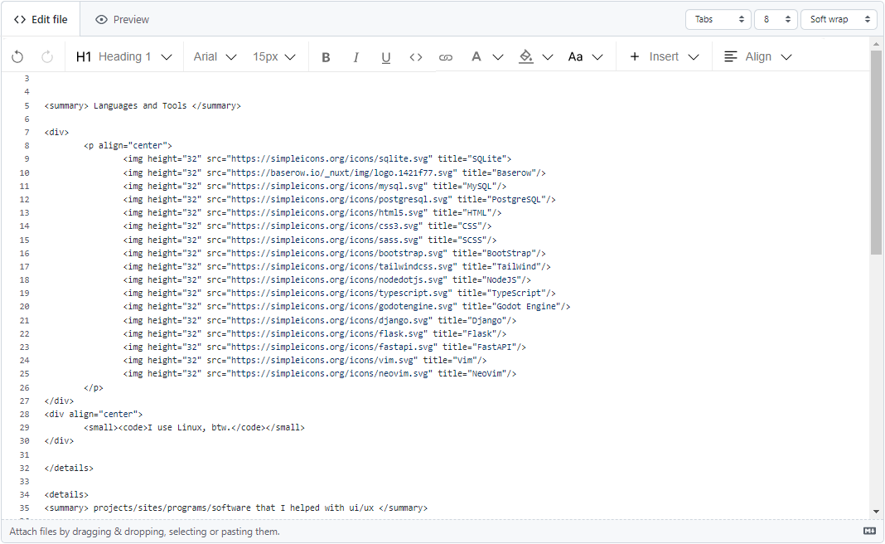Click the Aa text case icon
The height and width of the screenshot is (544, 885).
575,56
